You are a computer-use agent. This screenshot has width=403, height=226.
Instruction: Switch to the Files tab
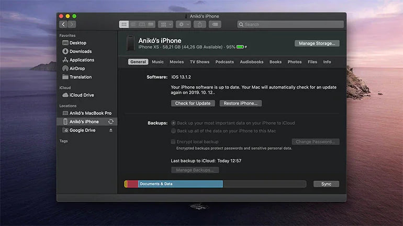tap(312, 62)
